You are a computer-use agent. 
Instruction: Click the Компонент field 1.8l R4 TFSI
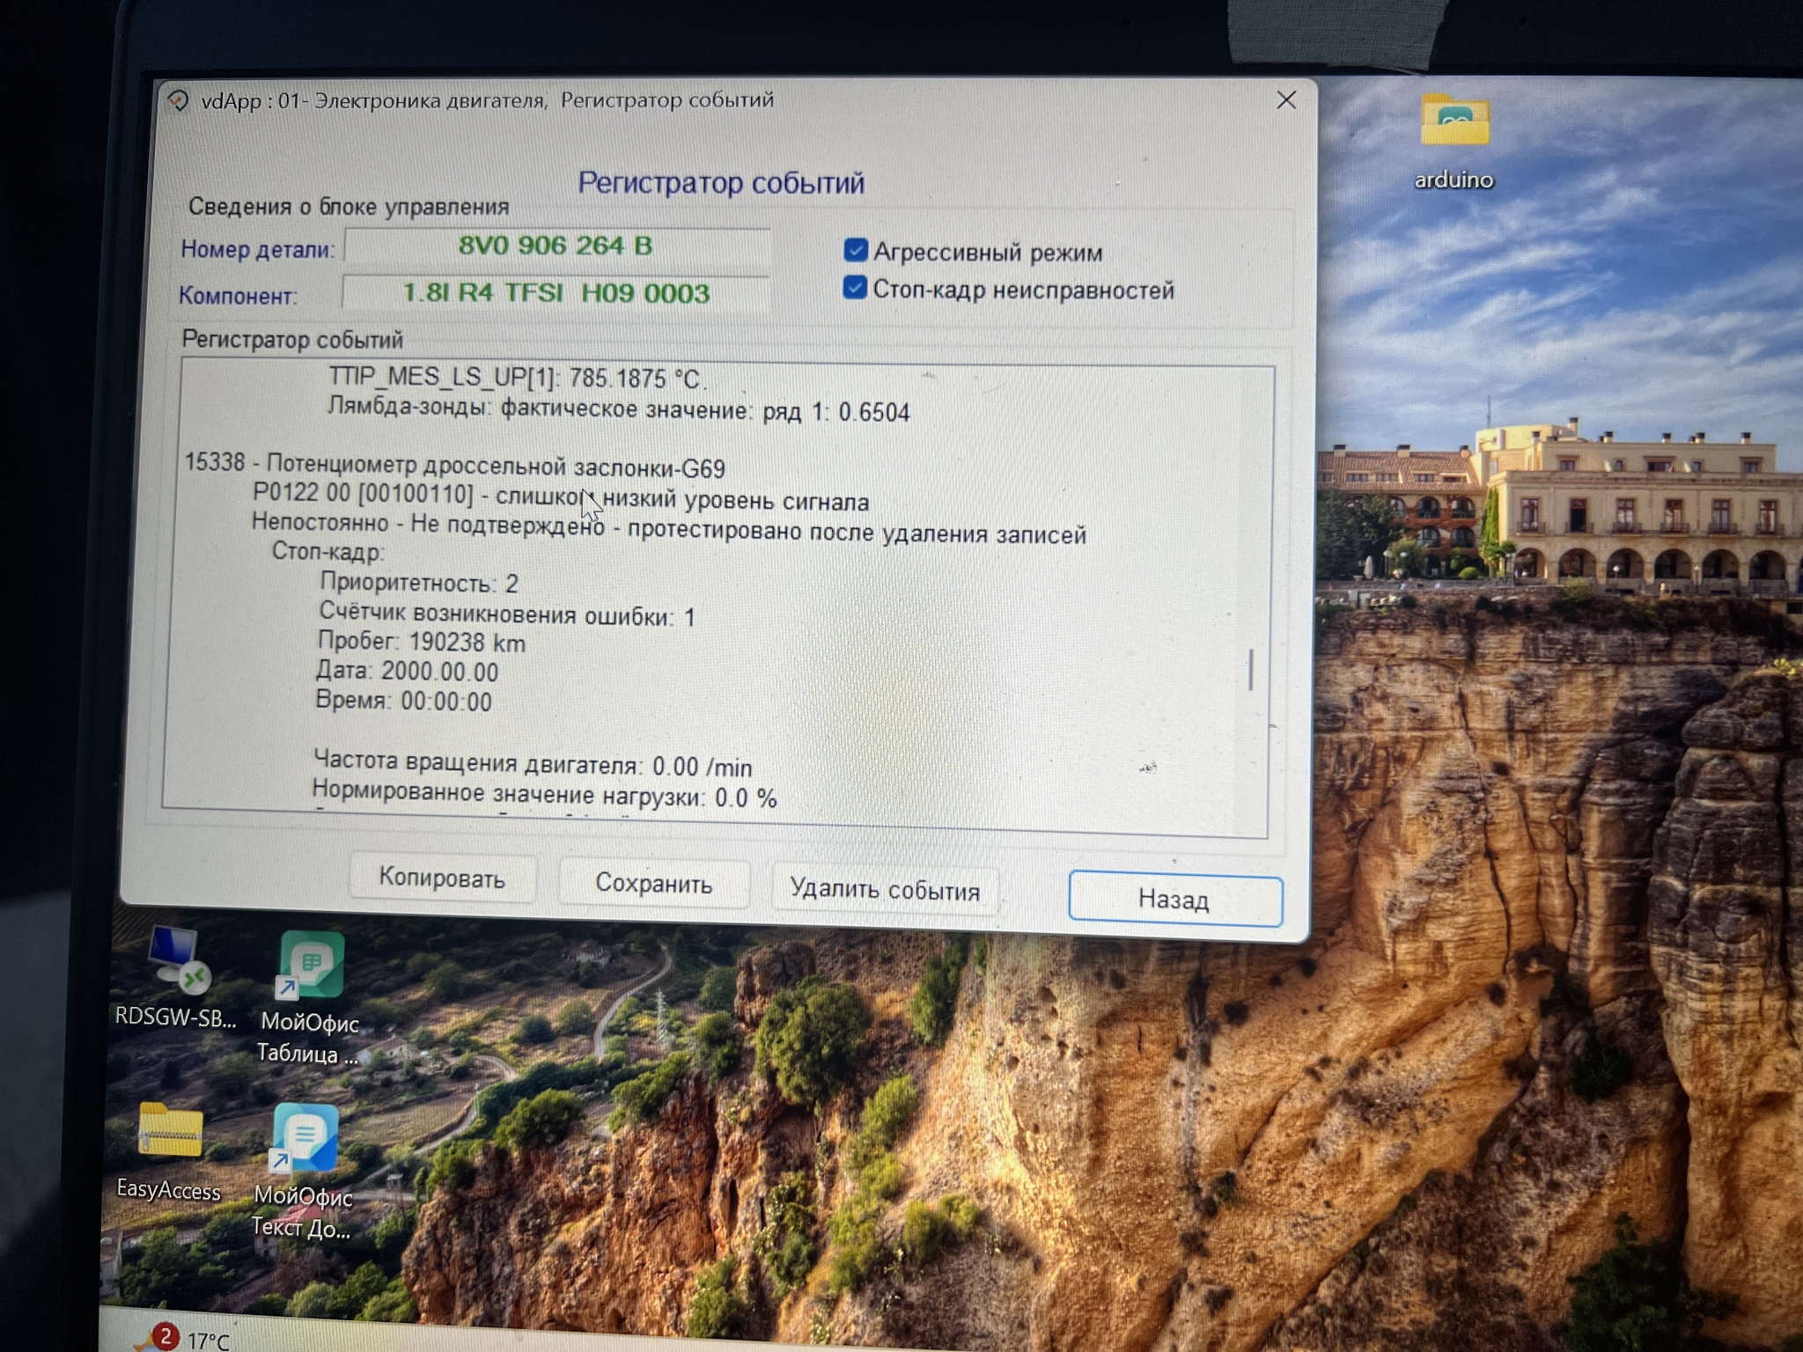tap(556, 292)
